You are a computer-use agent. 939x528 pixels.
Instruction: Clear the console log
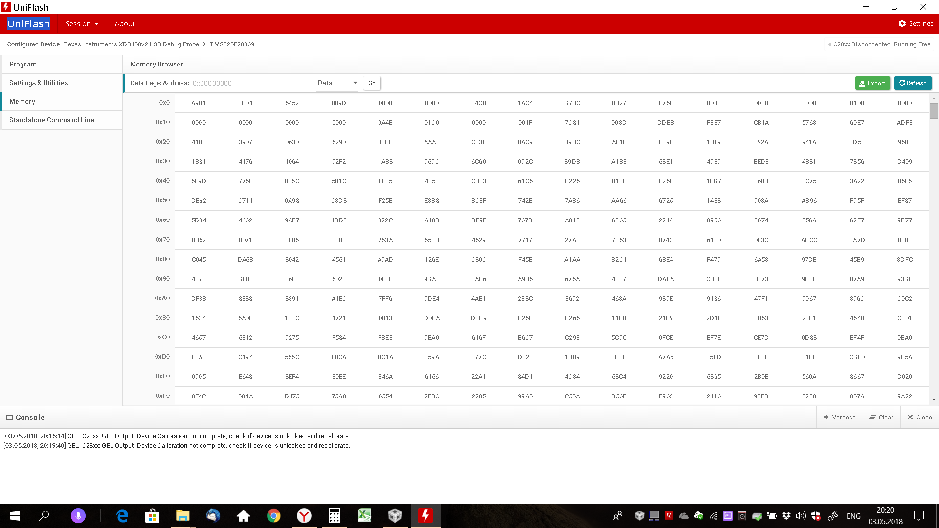(881, 417)
